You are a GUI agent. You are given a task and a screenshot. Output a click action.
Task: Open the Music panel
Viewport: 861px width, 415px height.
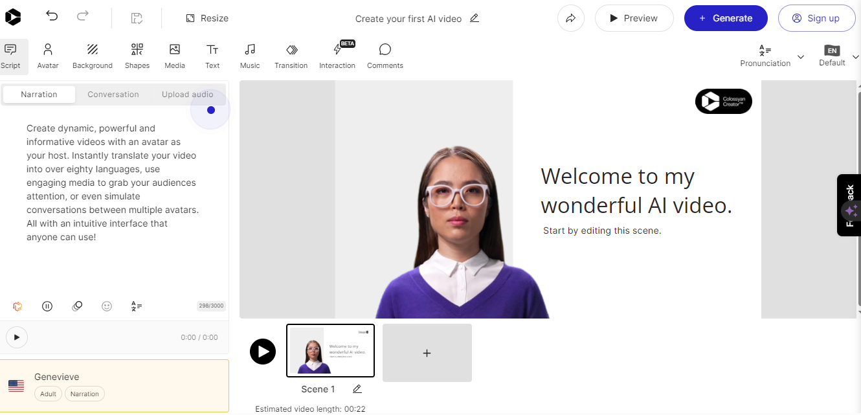[249, 56]
